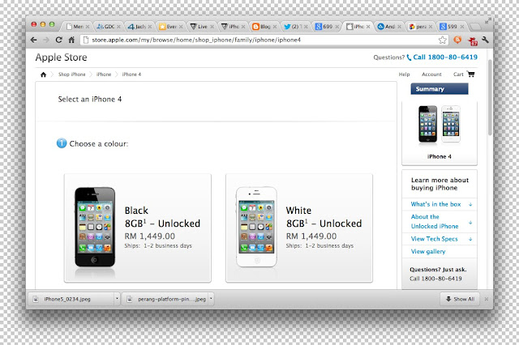Image resolution: width=519 pixels, height=345 pixels.
Task: Click the Black option's RM 1,449.00 price
Action: click(x=149, y=236)
